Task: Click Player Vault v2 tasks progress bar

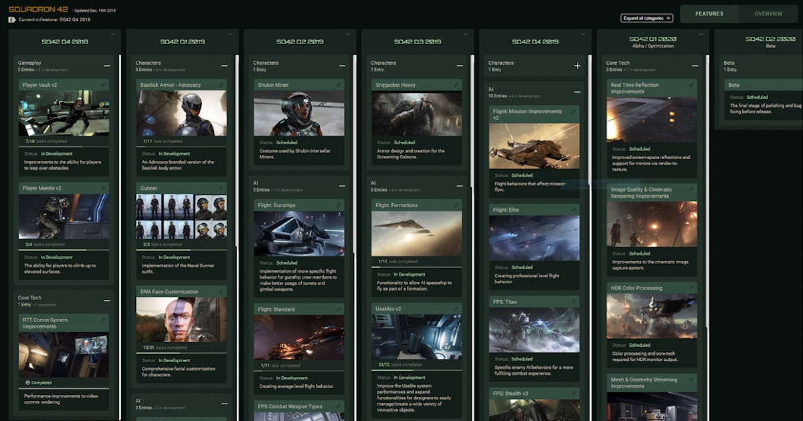Action: [64, 146]
